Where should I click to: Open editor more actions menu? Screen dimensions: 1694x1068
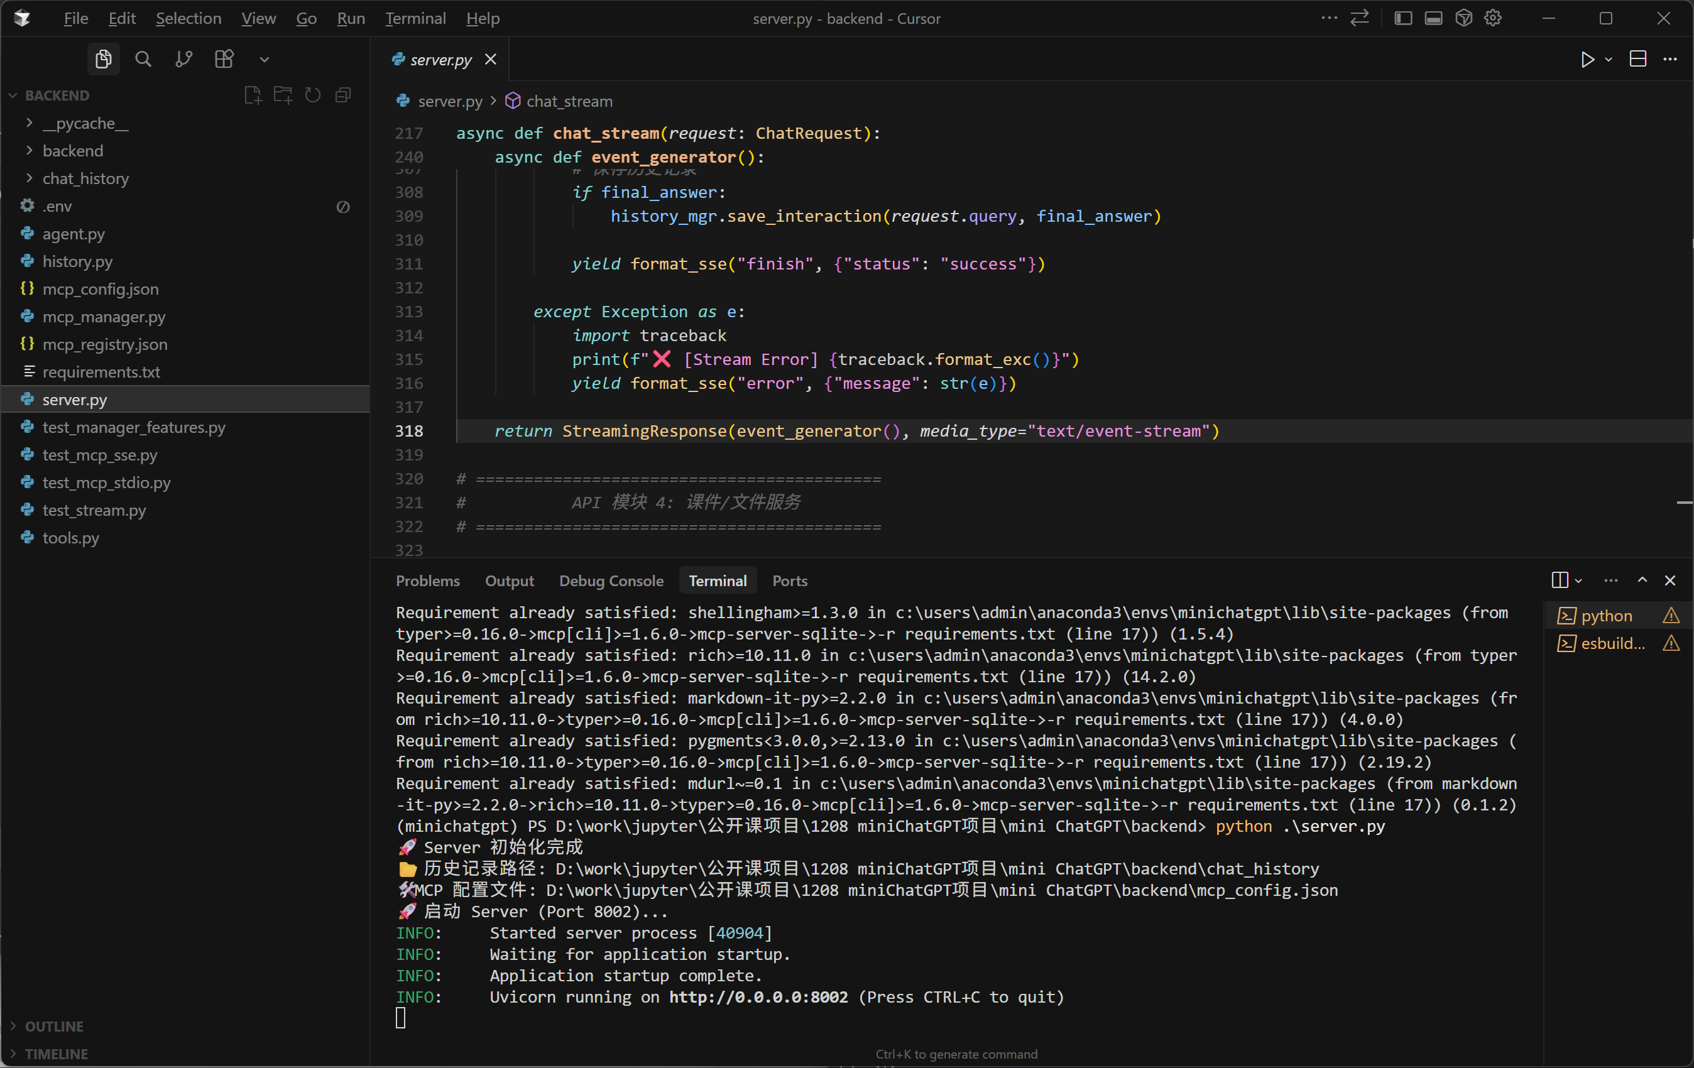1670,59
